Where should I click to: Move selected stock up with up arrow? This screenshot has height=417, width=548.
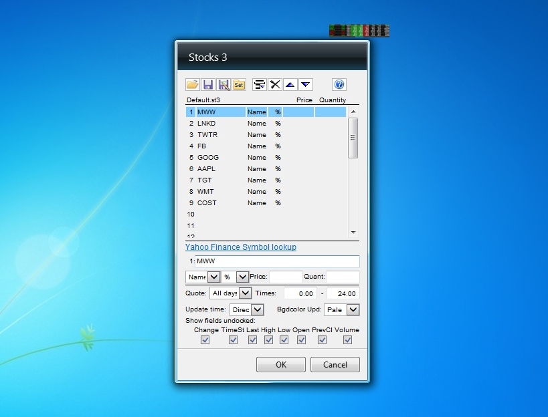pos(290,84)
